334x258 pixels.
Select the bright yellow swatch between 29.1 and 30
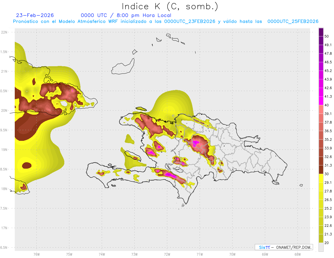pyautogui.click(x=321, y=178)
